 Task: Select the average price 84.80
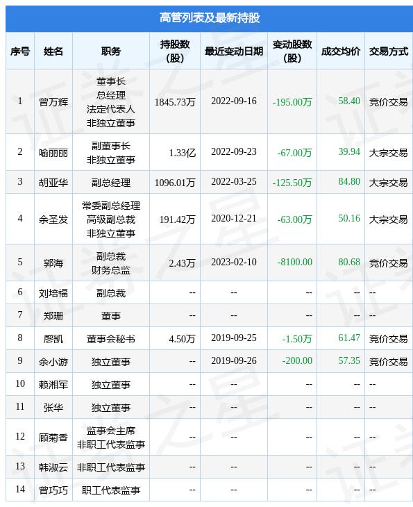point(349,181)
